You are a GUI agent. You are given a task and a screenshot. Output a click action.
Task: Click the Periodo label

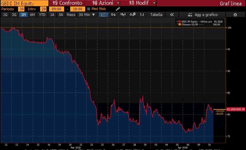click(8, 9)
